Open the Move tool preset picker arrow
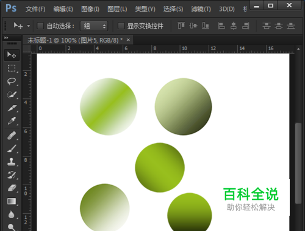 click(x=29, y=26)
